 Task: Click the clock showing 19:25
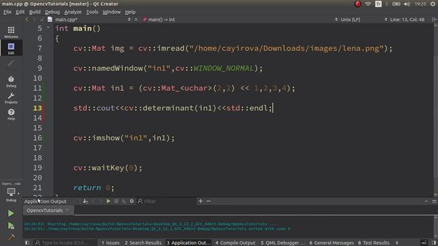coord(420,4)
